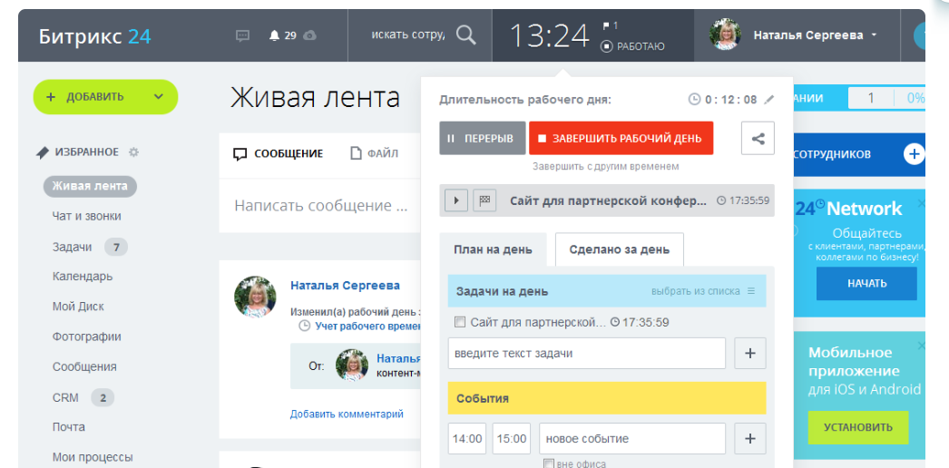Click the search magnifier icon
This screenshot has width=949, height=468.
click(x=465, y=35)
